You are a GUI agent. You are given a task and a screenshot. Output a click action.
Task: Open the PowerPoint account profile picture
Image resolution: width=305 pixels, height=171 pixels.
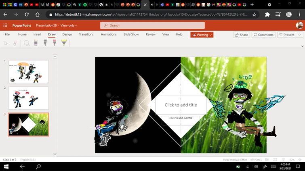[300, 25]
